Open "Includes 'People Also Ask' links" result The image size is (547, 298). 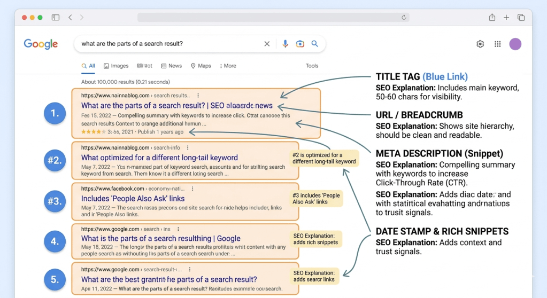click(133, 198)
